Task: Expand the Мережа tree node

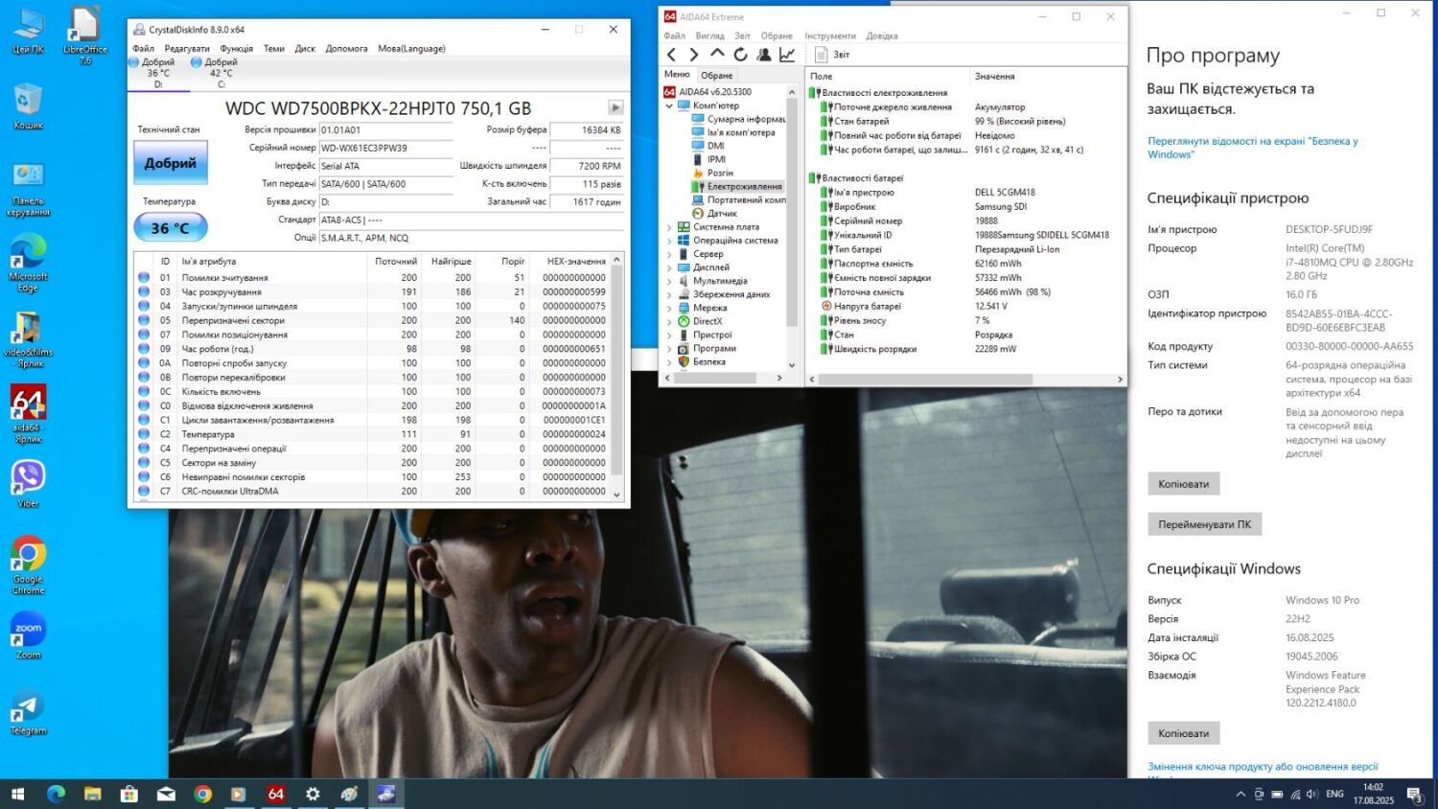Action: tap(669, 308)
